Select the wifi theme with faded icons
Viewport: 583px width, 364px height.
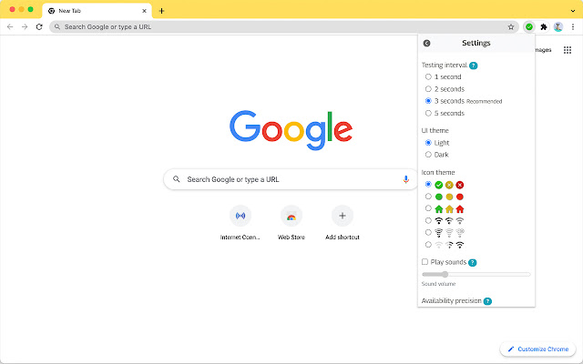(428, 233)
